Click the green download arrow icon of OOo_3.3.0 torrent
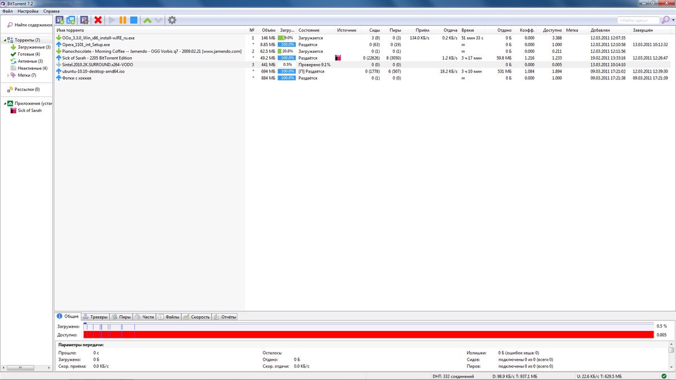The image size is (676, 380). click(x=59, y=38)
